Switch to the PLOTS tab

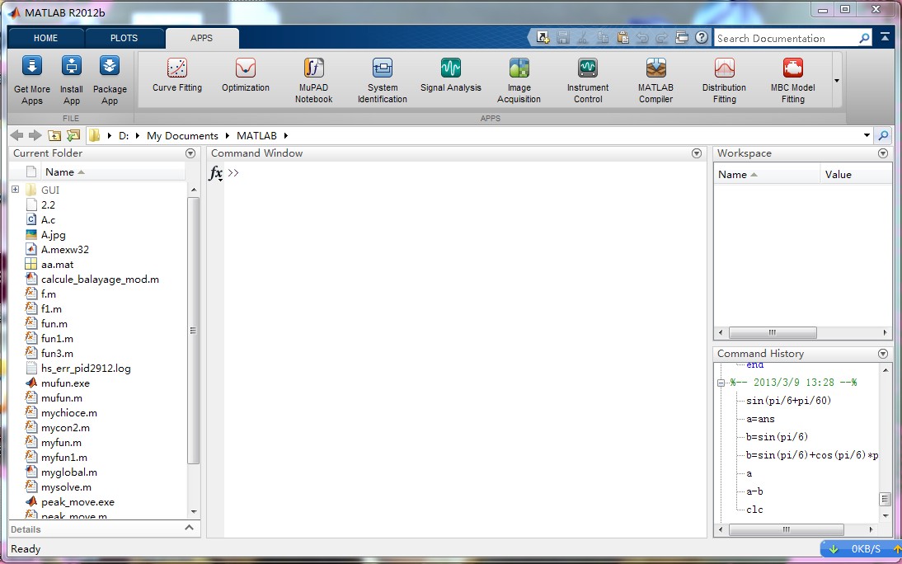tap(124, 38)
